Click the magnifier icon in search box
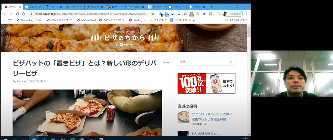Image resolution: width=333 pixels, height=140 pixels. pos(231,62)
